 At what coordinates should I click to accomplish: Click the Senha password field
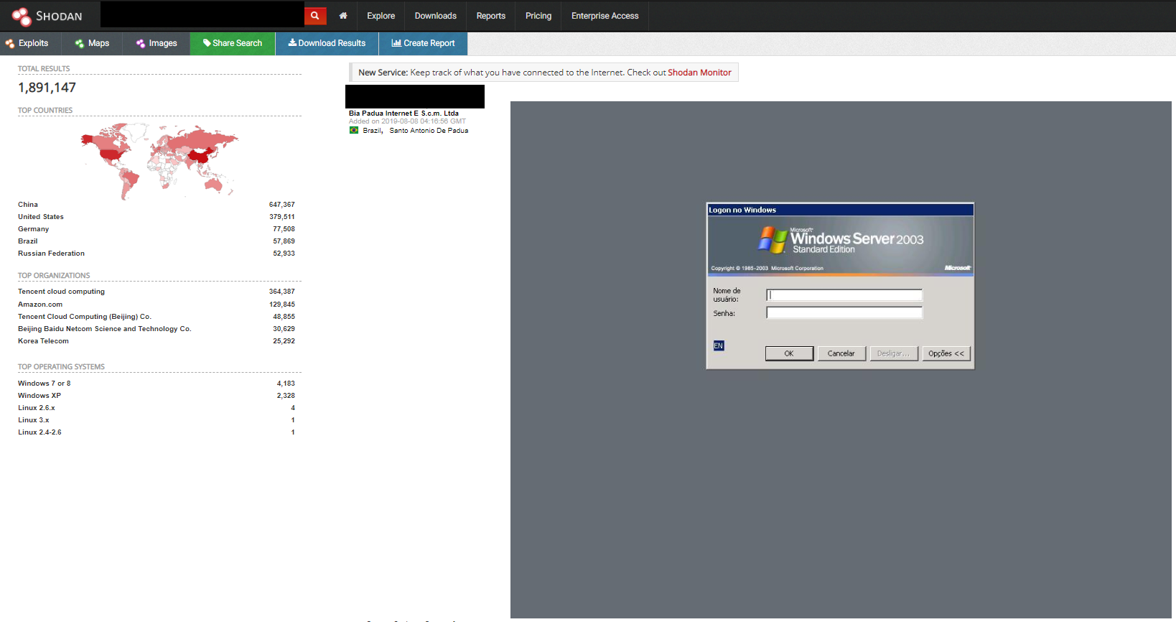click(x=844, y=312)
